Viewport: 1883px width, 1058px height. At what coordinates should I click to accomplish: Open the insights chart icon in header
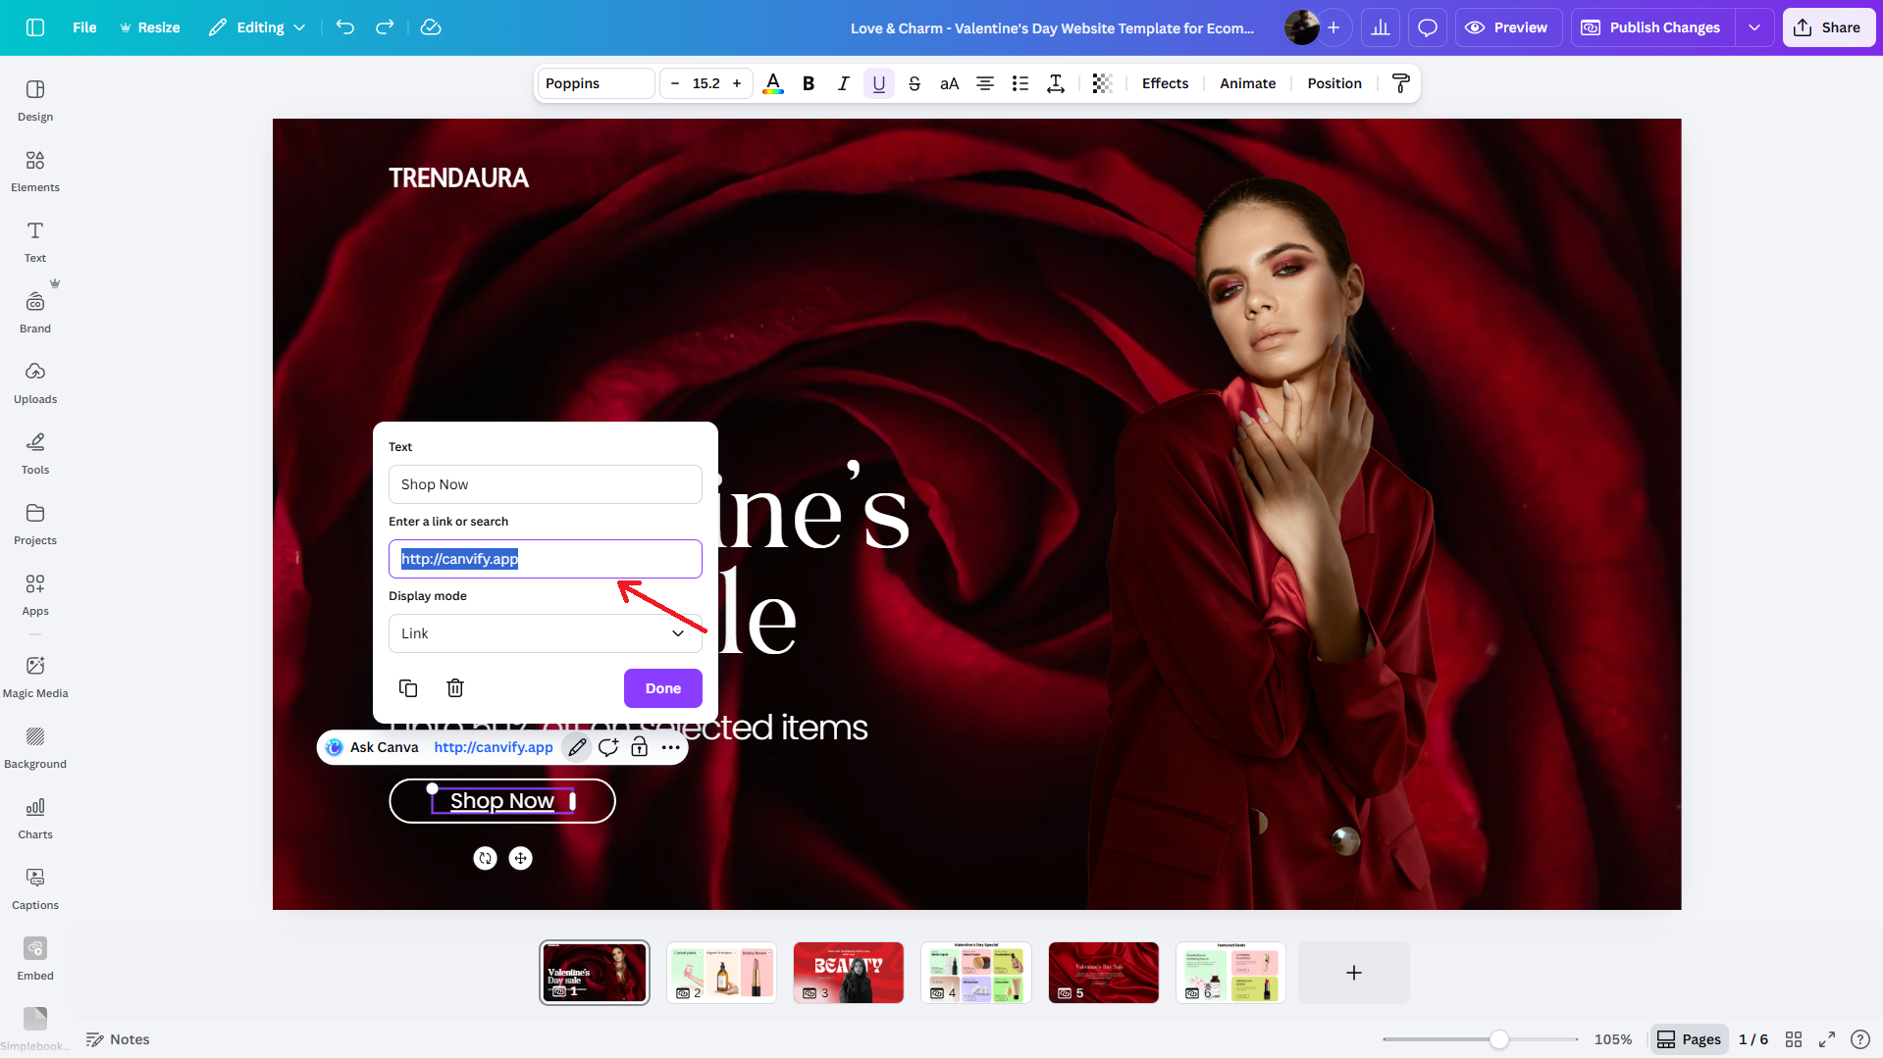(1381, 27)
